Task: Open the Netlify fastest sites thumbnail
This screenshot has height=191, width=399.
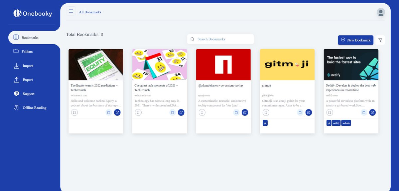Action: click(x=351, y=65)
